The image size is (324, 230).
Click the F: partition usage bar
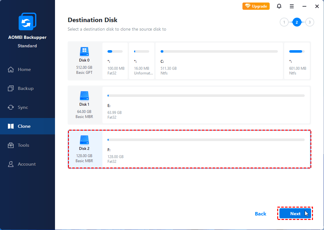pos(206,140)
